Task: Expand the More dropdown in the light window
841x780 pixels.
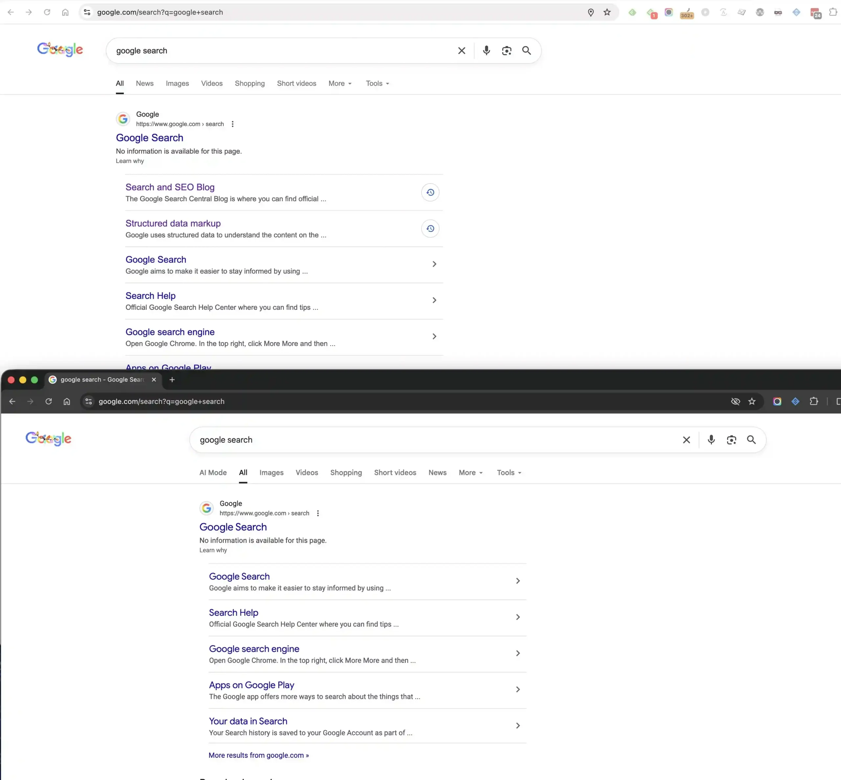Action: pos(340,83)
